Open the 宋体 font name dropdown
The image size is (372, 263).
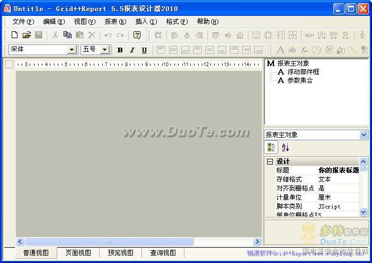coord(72,50)
